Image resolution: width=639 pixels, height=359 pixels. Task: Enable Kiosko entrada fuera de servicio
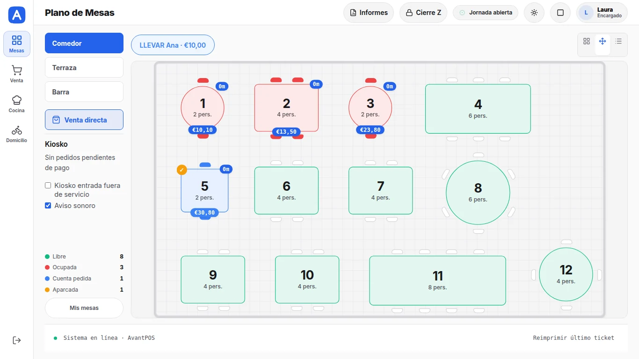pyautogui.click(x=48, y=186)
